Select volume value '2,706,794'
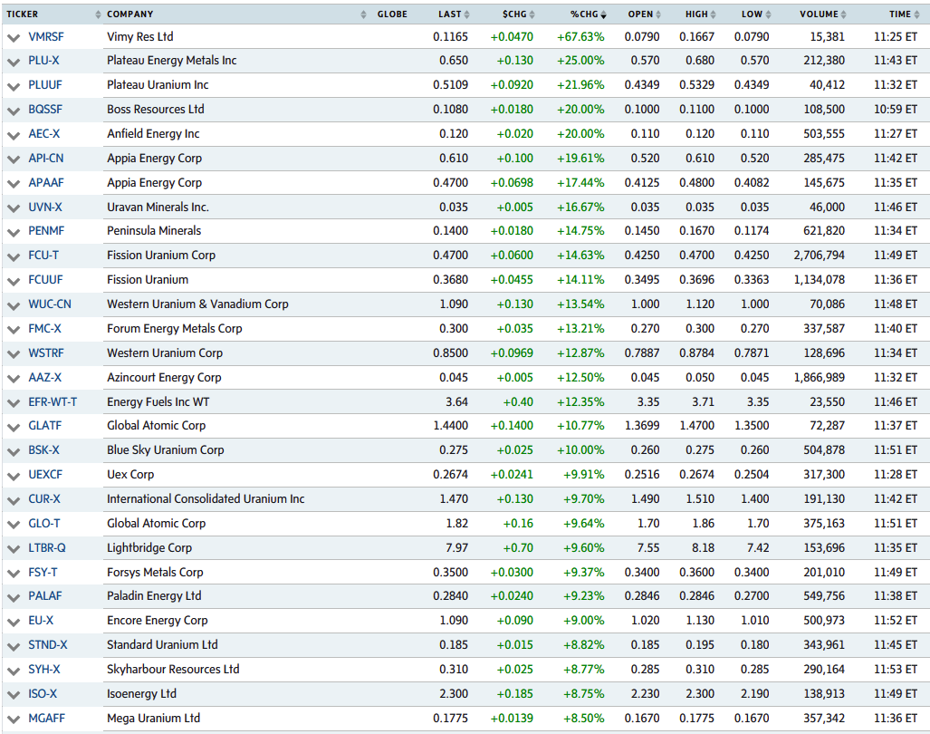Image resolution: width=930 pixels, height=734 pixels. [x=820, y=256]
